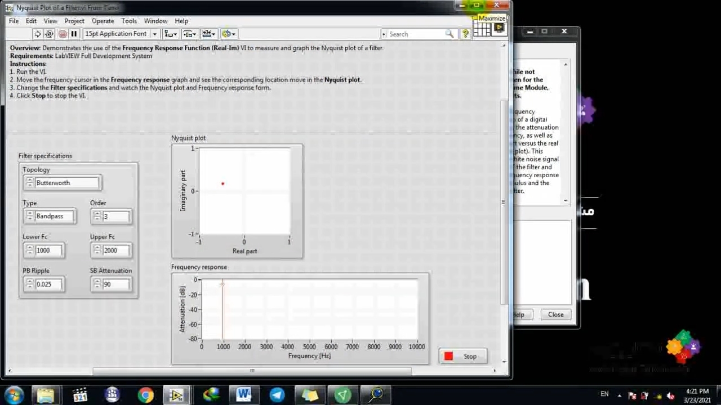Click the Pause toolbar icon
The width and height of the screenshot is (721, 405).
click(x=74, y=34)
